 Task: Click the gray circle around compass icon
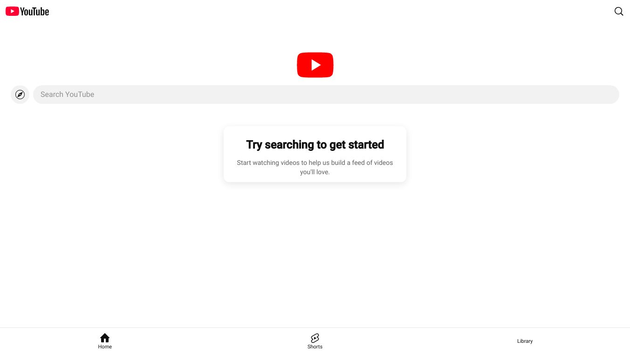20,95
